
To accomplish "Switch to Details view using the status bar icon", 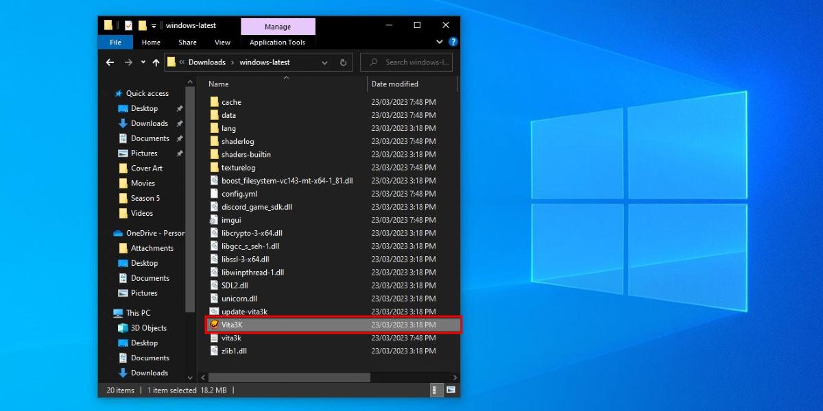I will (436, 390).
